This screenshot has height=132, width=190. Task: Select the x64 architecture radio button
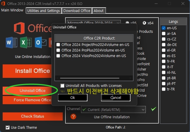[x=144, y=23]
